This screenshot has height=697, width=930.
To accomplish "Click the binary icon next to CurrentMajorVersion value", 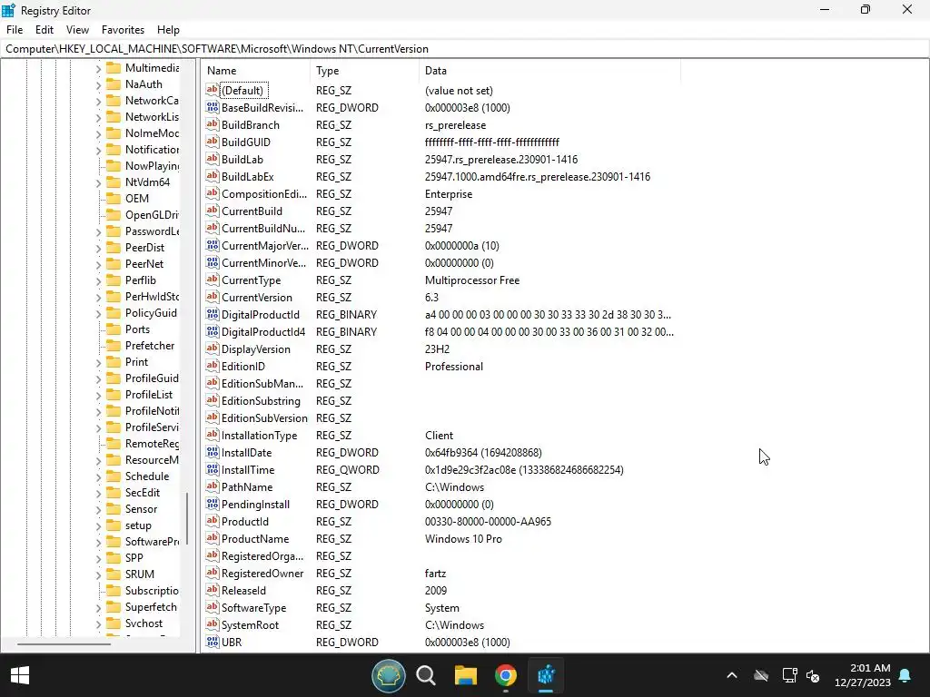I will tap(213, 245).
